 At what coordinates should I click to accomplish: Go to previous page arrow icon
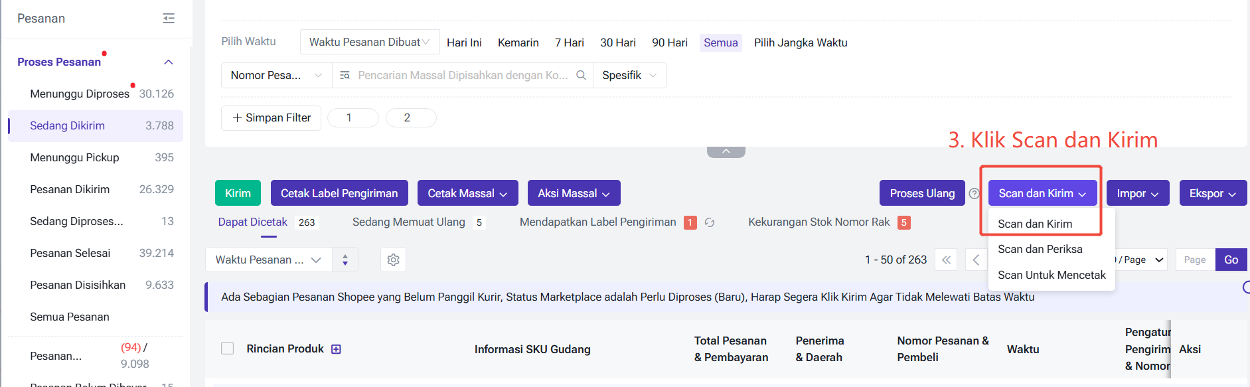click(x=976, y=260)
